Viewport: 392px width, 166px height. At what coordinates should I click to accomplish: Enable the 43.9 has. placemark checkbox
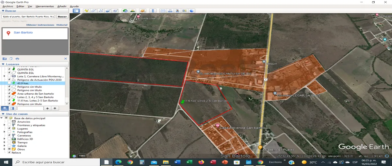pos(9,83)
